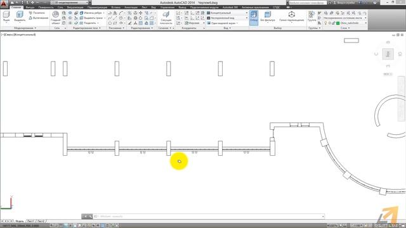Click the Group (Группа) tool
This screenshot has width=406, height=228.
[311, 16]
